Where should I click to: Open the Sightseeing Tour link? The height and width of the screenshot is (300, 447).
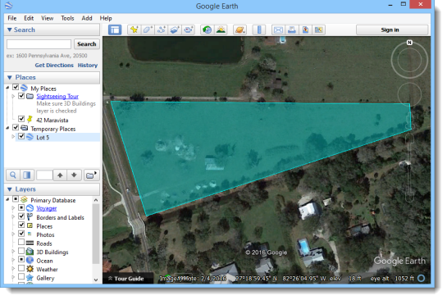[57, 96]
